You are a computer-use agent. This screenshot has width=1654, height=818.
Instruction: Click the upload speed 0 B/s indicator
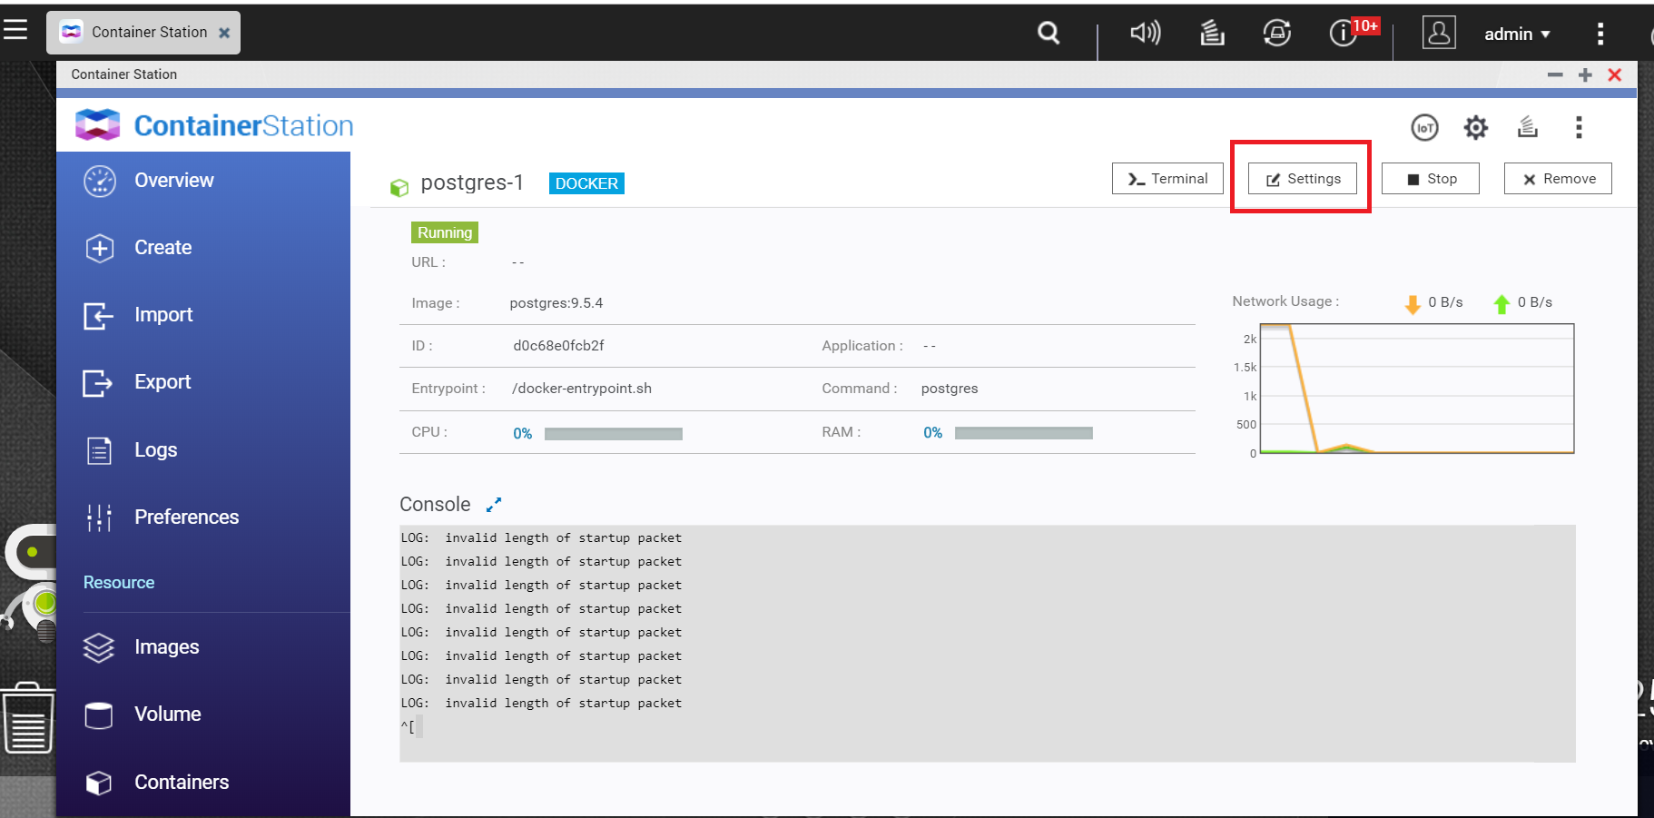click(x=1523, y=302)
